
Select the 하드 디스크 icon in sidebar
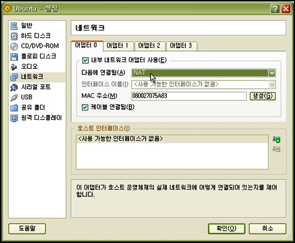(14, 36)
